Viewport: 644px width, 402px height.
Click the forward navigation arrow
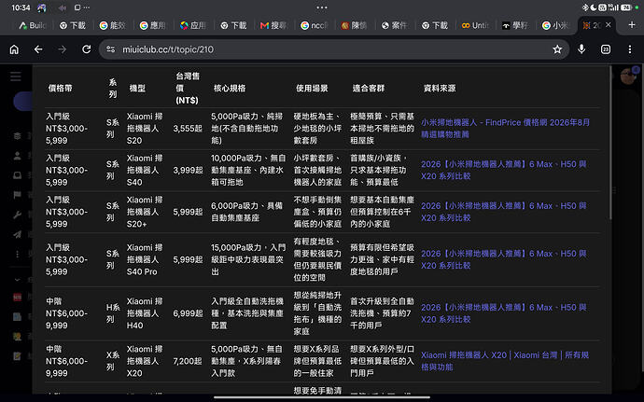62,49
